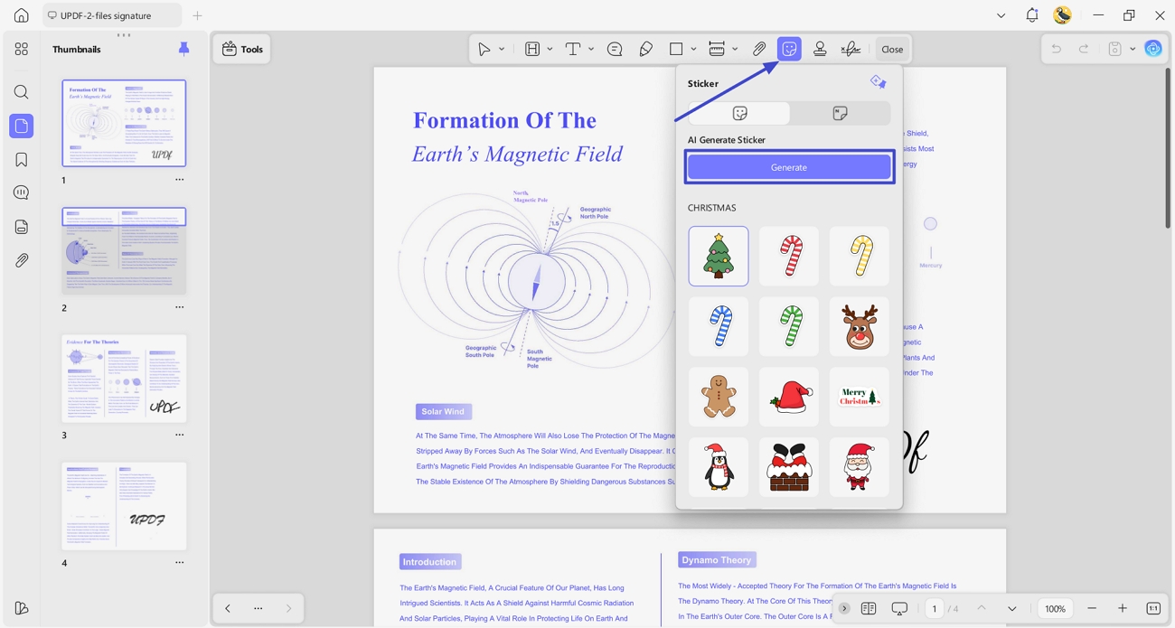Expand the shape tool dropdown
1175x628 pixels.
pos(693,49)
